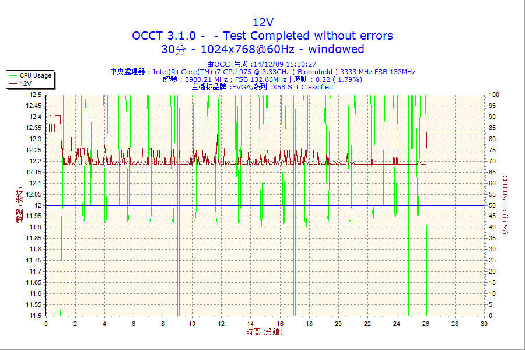Click the left vertical voltage axis title
Image resolution: width=525 pixels, height=350 pixels.
point(19,205)
